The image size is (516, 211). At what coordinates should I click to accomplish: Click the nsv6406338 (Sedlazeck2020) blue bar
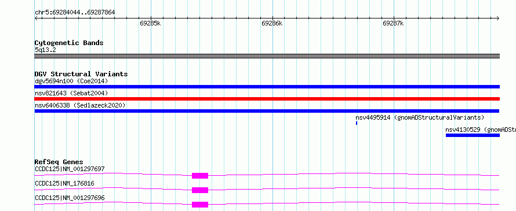pyautogui.click(x=267, y=111)
